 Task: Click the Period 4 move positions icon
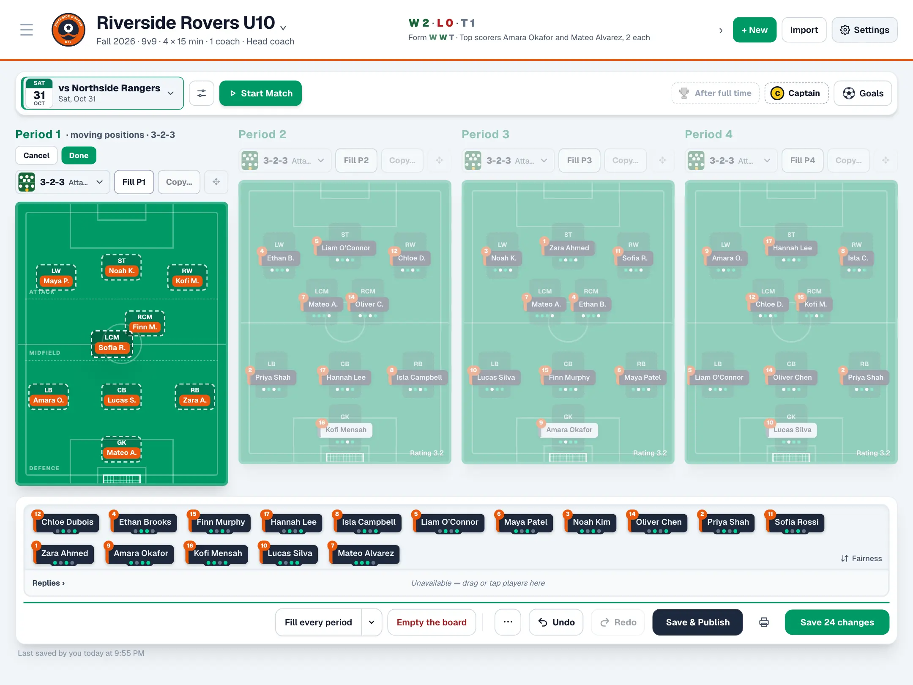(886, 161)
